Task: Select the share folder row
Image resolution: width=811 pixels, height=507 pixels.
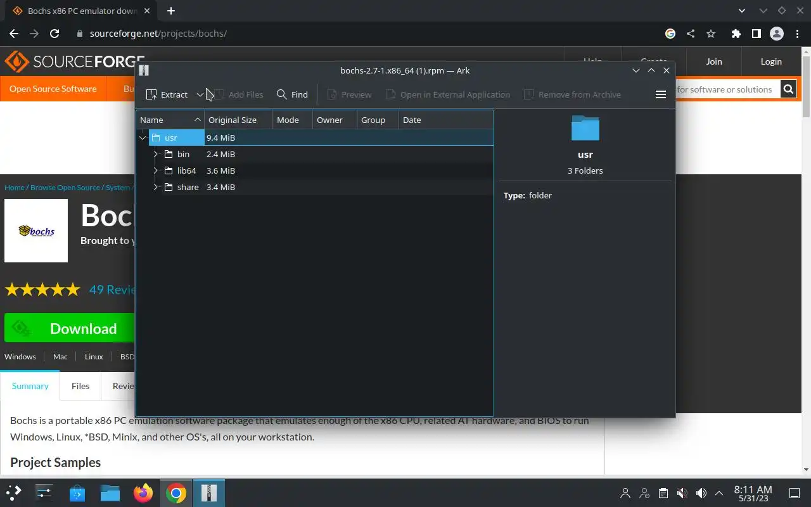Action: point(315,187)
